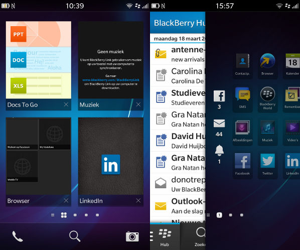Follow the blackberry.com/BlackBerryLink link
This screenshot has height=250, width=300.
(x=111, y=80)
